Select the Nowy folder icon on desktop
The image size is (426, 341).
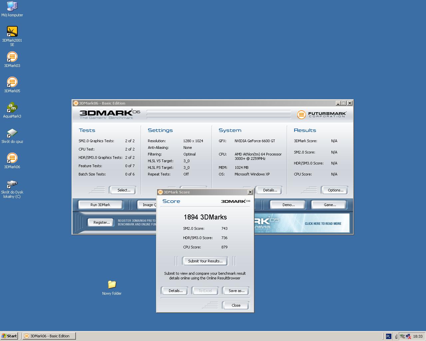click(112, 287)
